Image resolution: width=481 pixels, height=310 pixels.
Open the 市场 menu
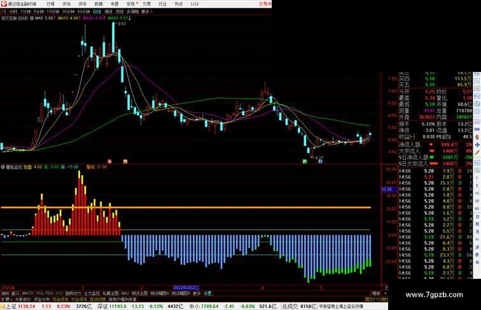66,4
